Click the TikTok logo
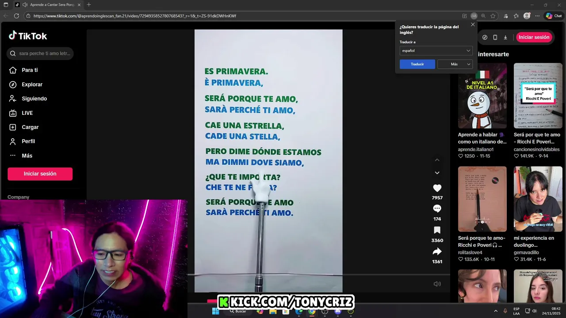 [28, 36]
